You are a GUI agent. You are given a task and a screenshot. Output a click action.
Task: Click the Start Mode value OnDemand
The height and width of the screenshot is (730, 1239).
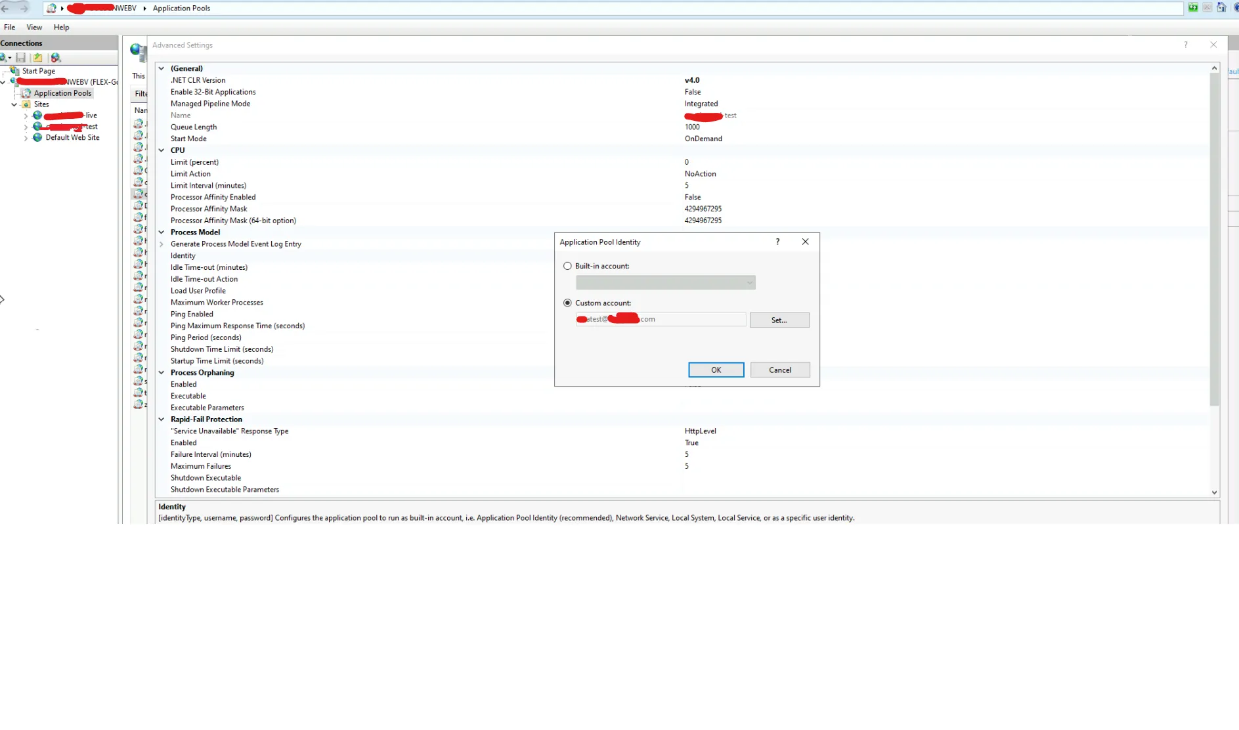(703, 139)
